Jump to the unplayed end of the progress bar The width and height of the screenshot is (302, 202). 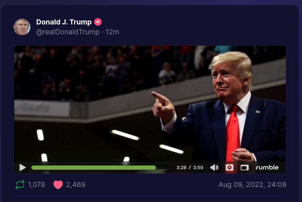(162, 168)
